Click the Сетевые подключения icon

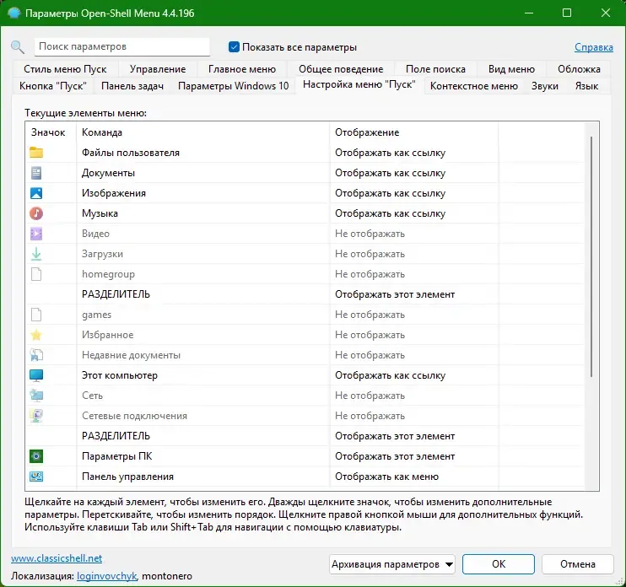(36, 416)
